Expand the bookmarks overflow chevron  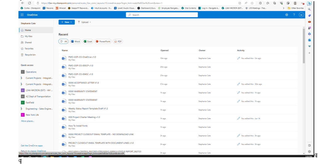[283, 8]
